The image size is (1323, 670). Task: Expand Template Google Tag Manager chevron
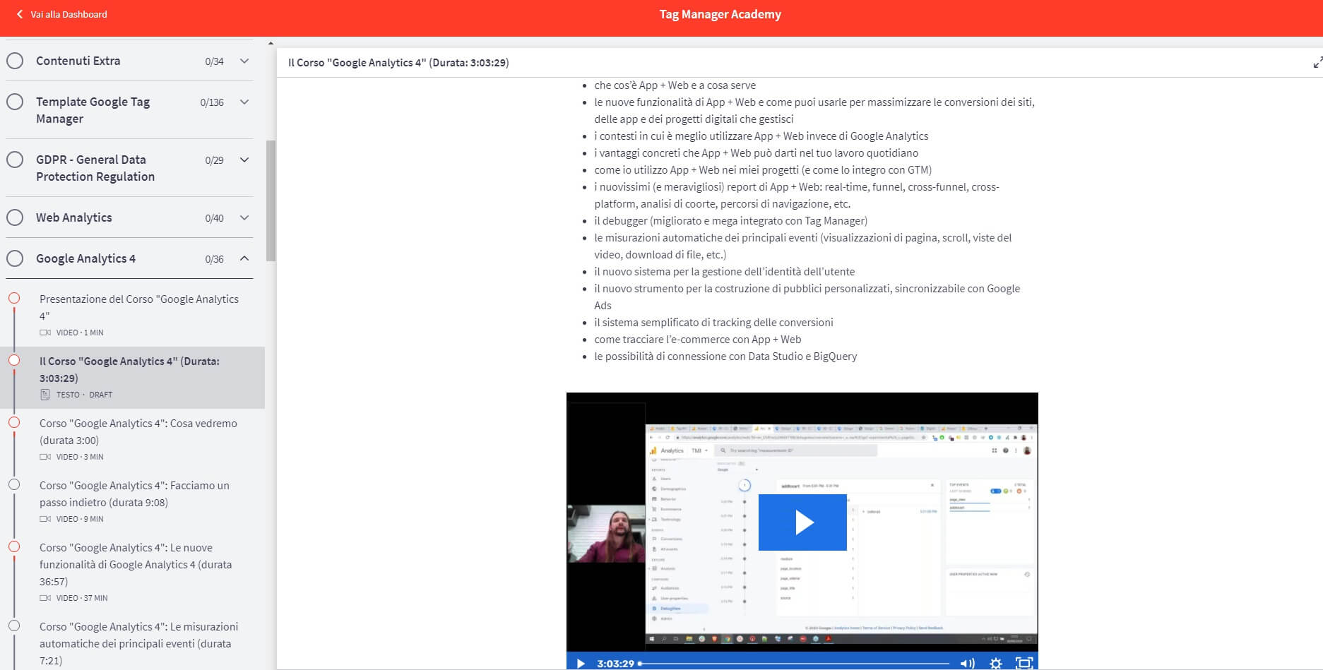(x=244, y=102)
